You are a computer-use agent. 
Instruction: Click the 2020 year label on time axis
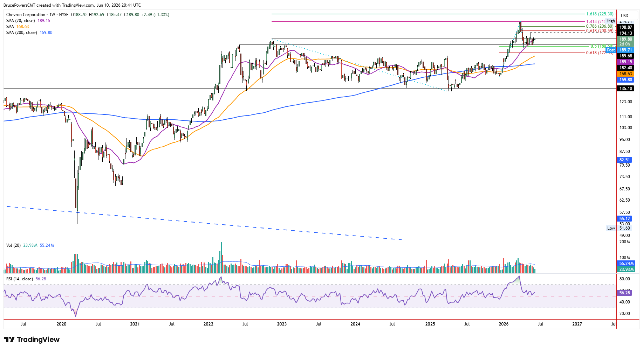tap(61, 324)
